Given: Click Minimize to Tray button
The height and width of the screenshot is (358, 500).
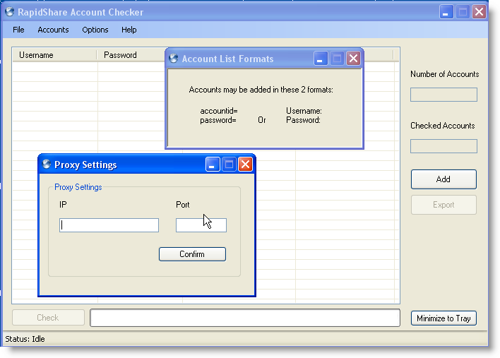Looking at the screenshot, I should coord(444,318).
